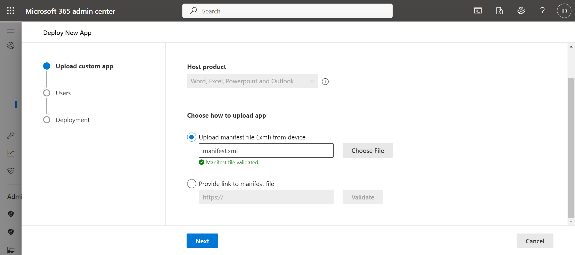Open the ID account profile avatar

coord(564,11)
